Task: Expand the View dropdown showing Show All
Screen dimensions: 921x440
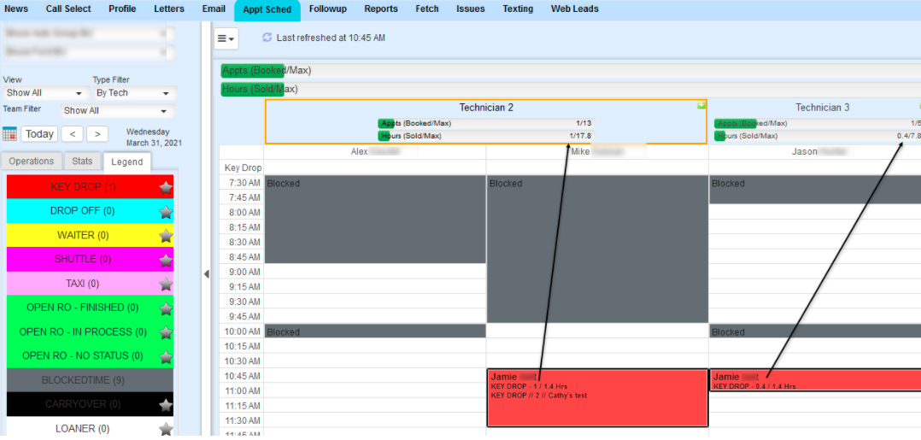Action: pyautogui.click(x=46, y=93)
